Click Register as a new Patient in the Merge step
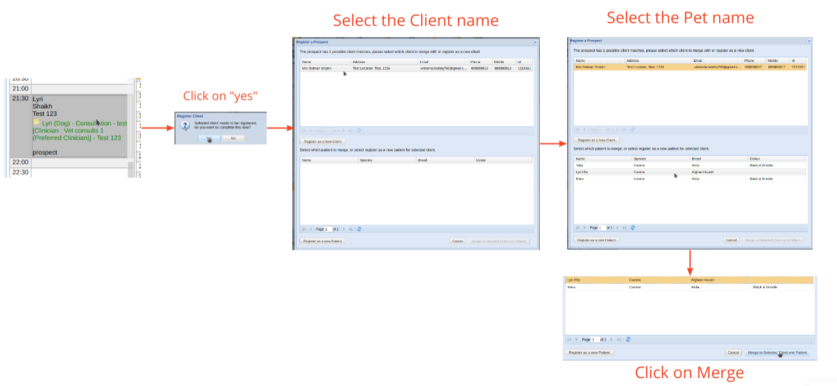This screenshot has height=386, width=837. (x=590, y=352)
